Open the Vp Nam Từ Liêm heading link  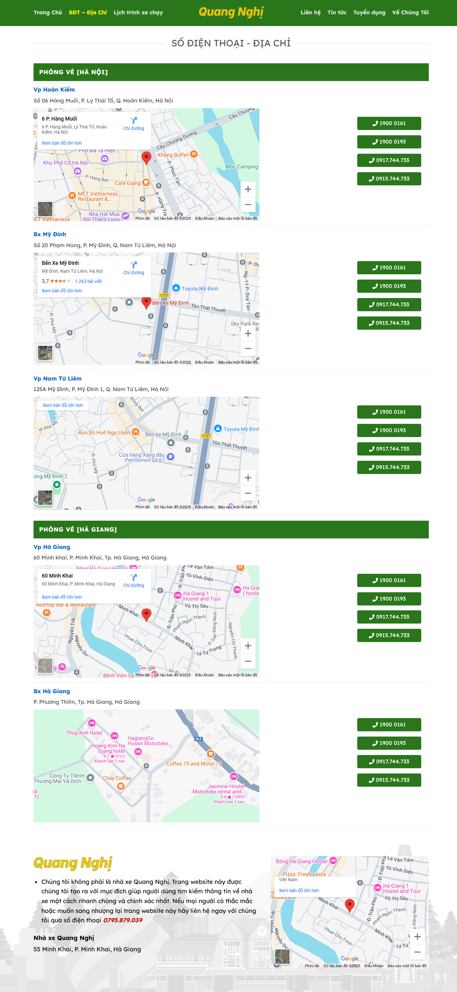(57, 379)
